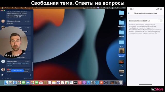
Task: Open System Preferences from the Dock
Action: point(93,83)
